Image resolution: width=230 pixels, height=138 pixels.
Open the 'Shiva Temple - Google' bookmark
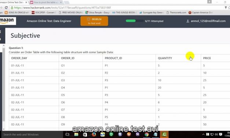(x=98, y=12)
